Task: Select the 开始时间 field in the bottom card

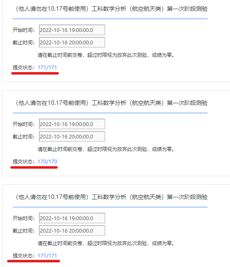Action: 72,218
